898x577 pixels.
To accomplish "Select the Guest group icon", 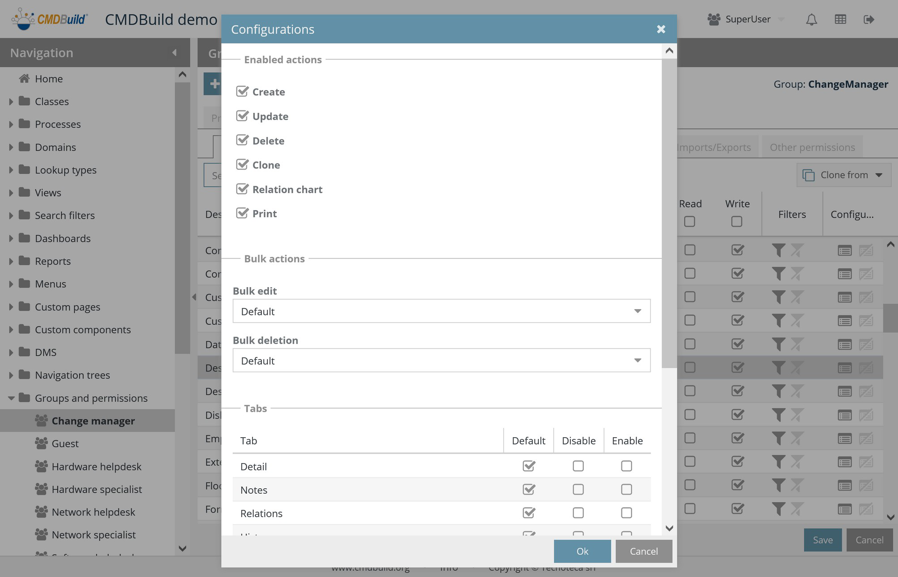I will click(41, 444).
